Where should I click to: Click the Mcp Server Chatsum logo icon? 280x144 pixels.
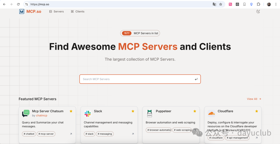[26, 113]
